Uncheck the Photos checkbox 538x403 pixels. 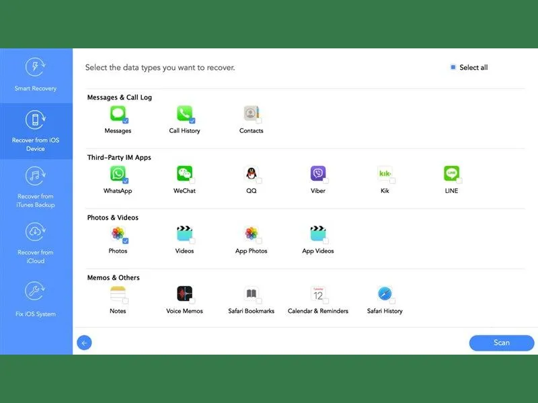click(x=126, y=241)
